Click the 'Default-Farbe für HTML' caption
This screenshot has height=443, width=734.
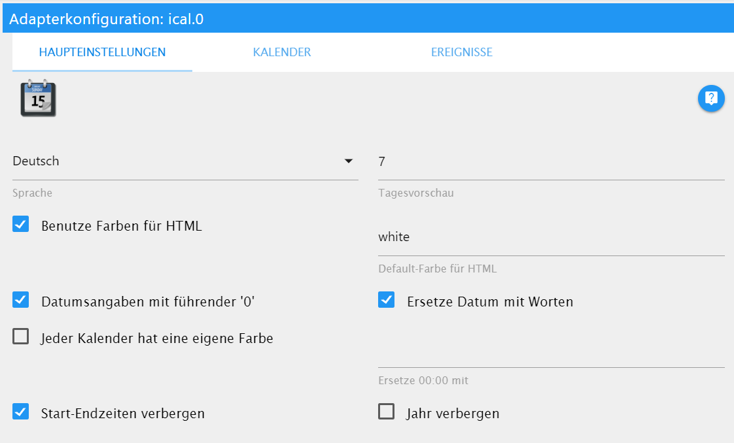coord(437,269)
